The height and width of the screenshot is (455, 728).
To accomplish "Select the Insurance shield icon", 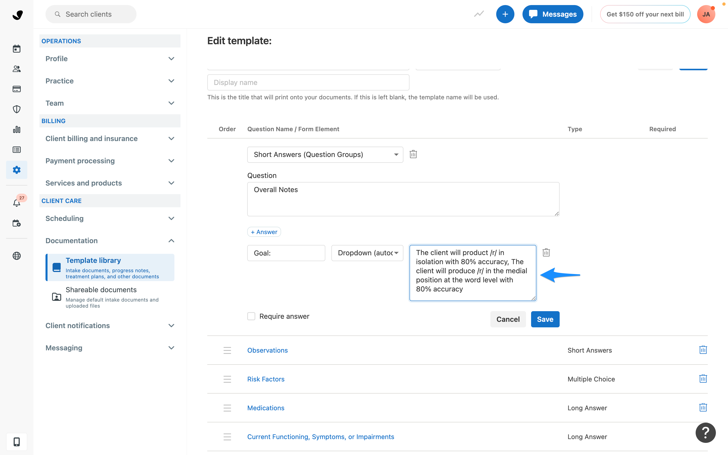I will pos(16,109).
